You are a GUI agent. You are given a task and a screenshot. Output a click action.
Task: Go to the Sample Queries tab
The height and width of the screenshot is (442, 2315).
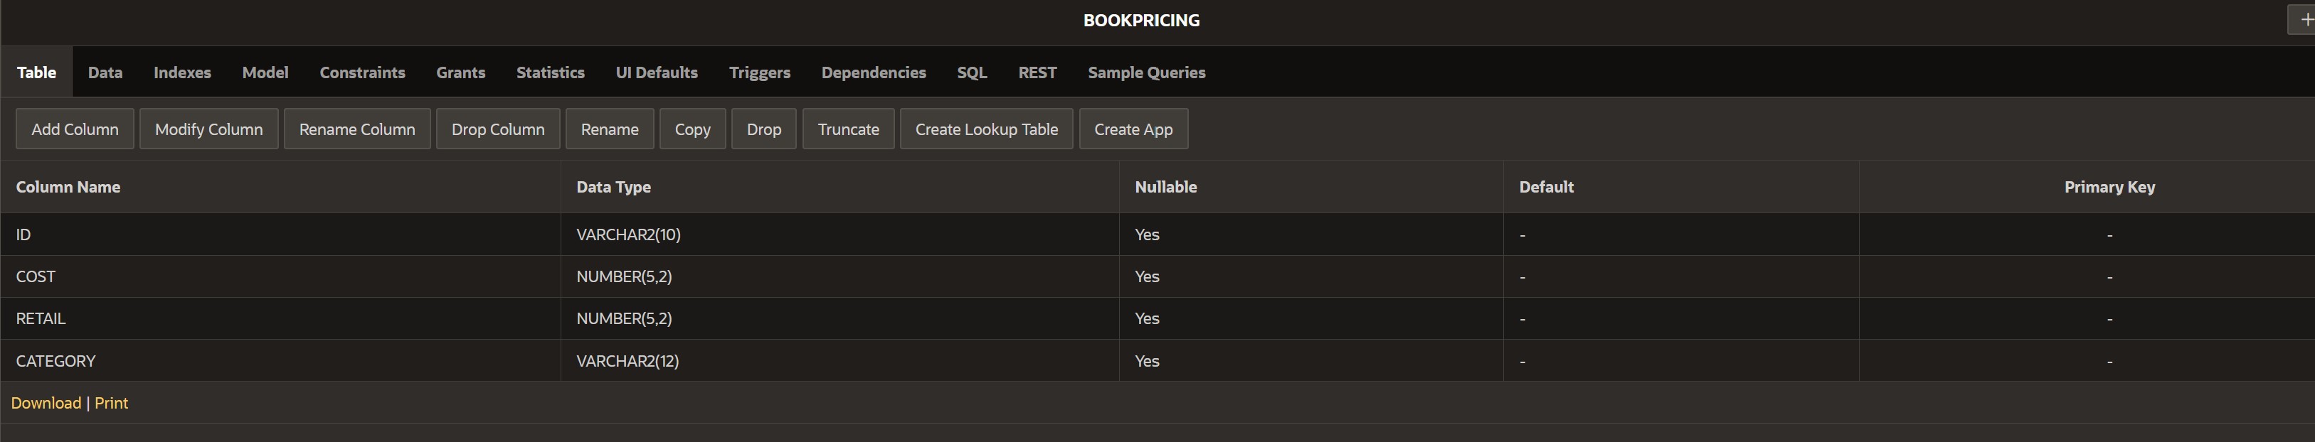point(1147,72)
